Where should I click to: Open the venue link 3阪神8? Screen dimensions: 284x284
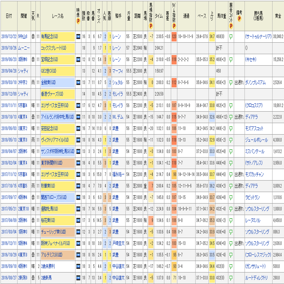point(23,60)
